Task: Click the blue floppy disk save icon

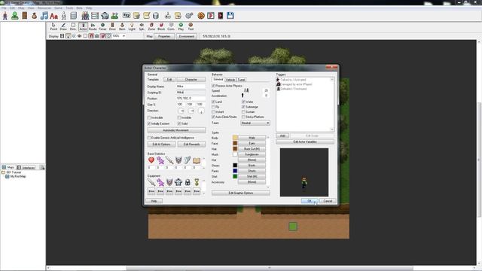Action: (230, 15)
